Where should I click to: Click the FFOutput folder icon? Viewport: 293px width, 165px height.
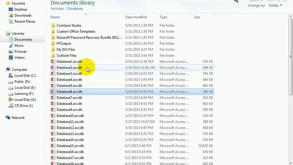[53, 44]
